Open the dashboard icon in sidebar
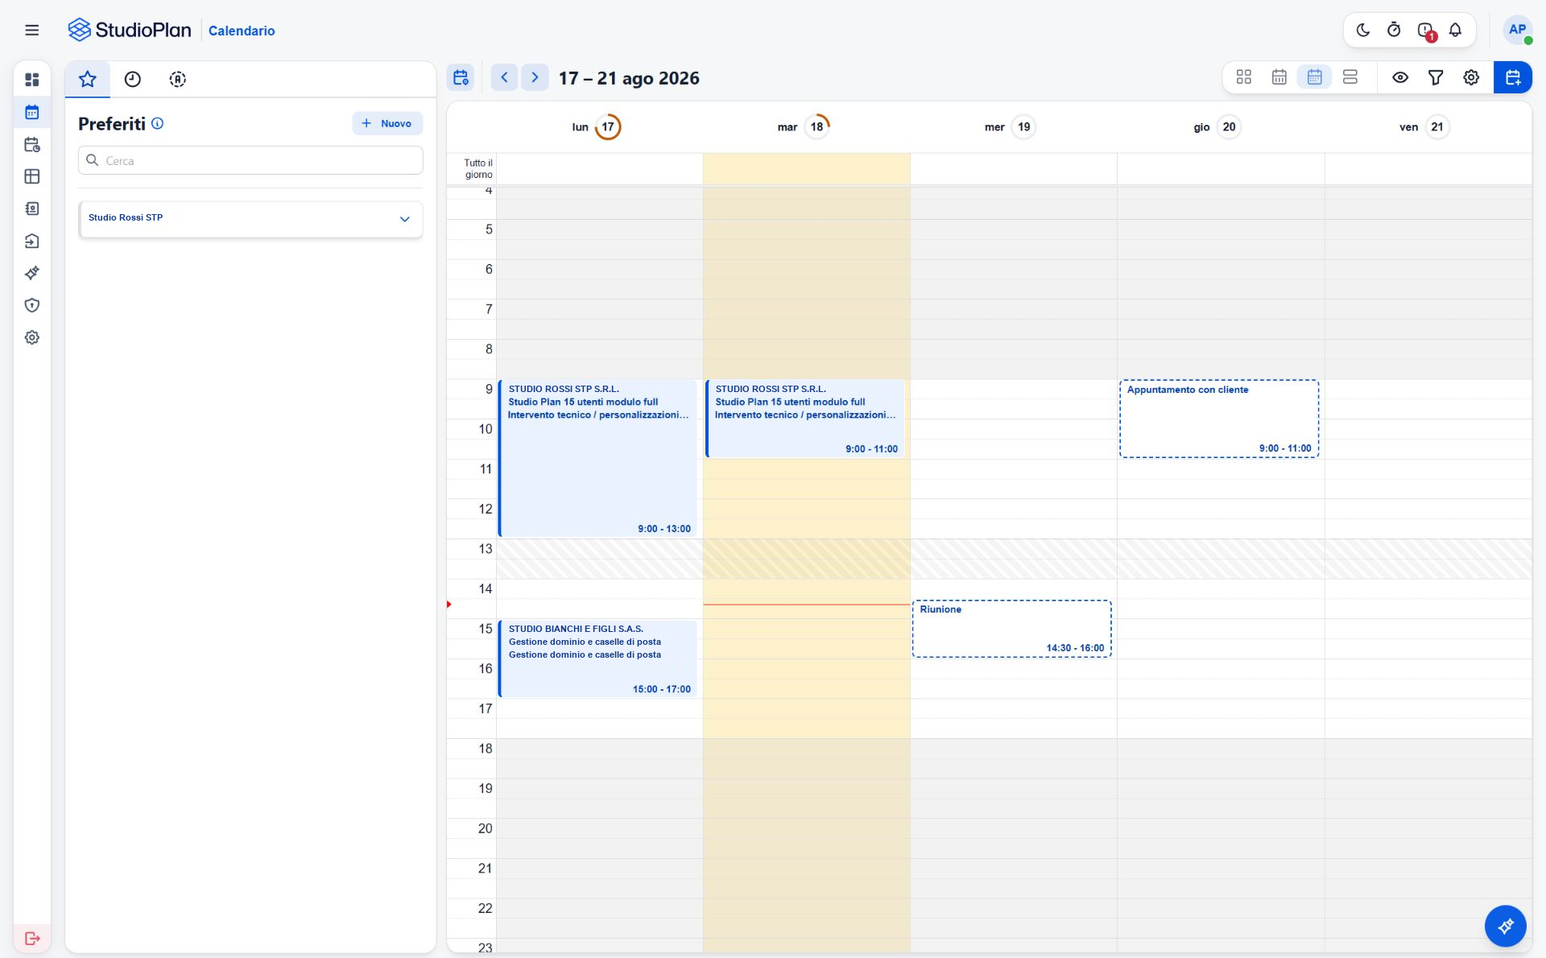 (32, 80)
